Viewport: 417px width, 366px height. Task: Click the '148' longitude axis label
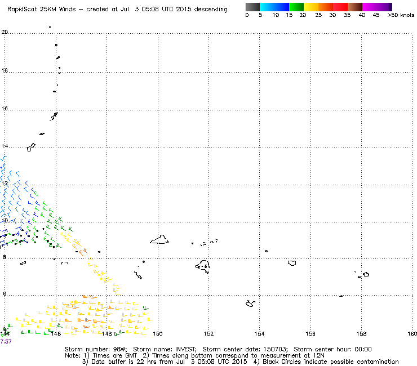point(107,333)
